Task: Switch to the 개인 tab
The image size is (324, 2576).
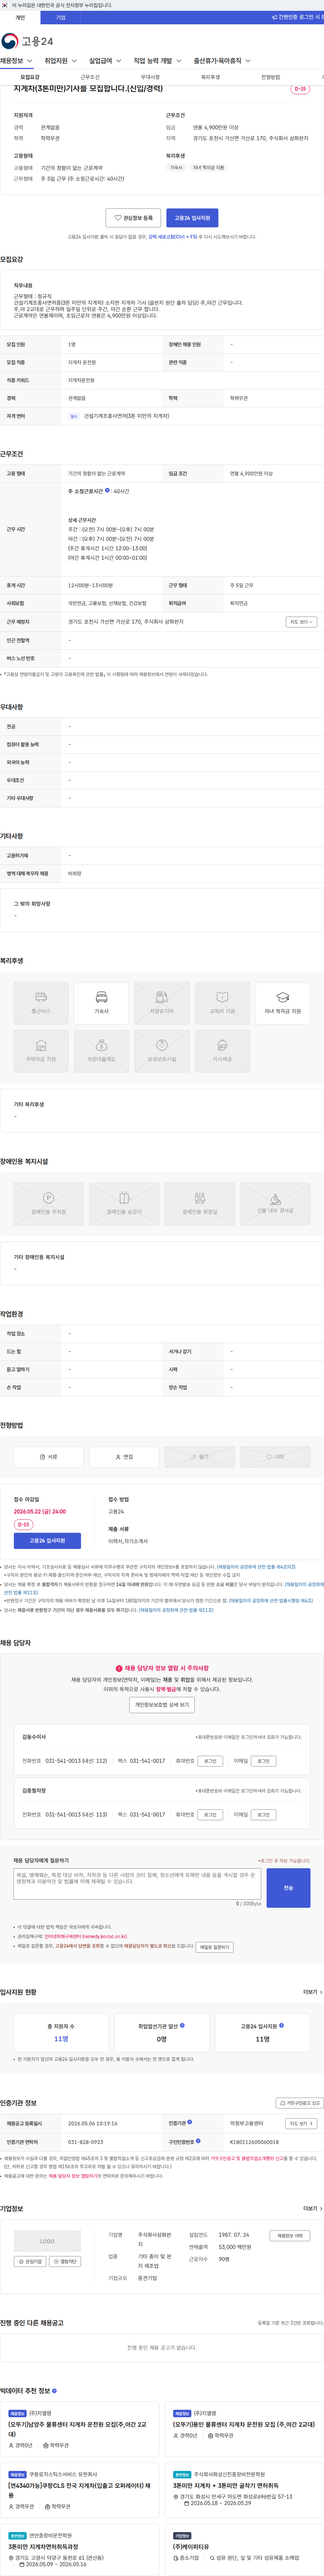Action: 20,17
